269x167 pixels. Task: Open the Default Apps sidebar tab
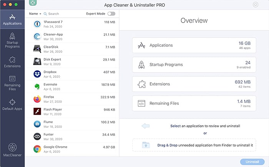coord(12,104)
